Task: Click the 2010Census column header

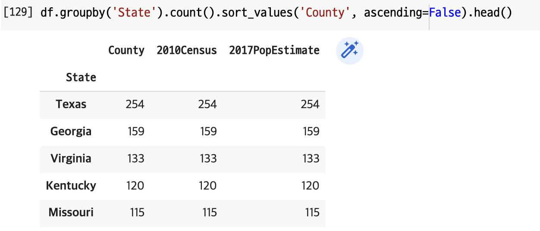Action: pos(187,50)
